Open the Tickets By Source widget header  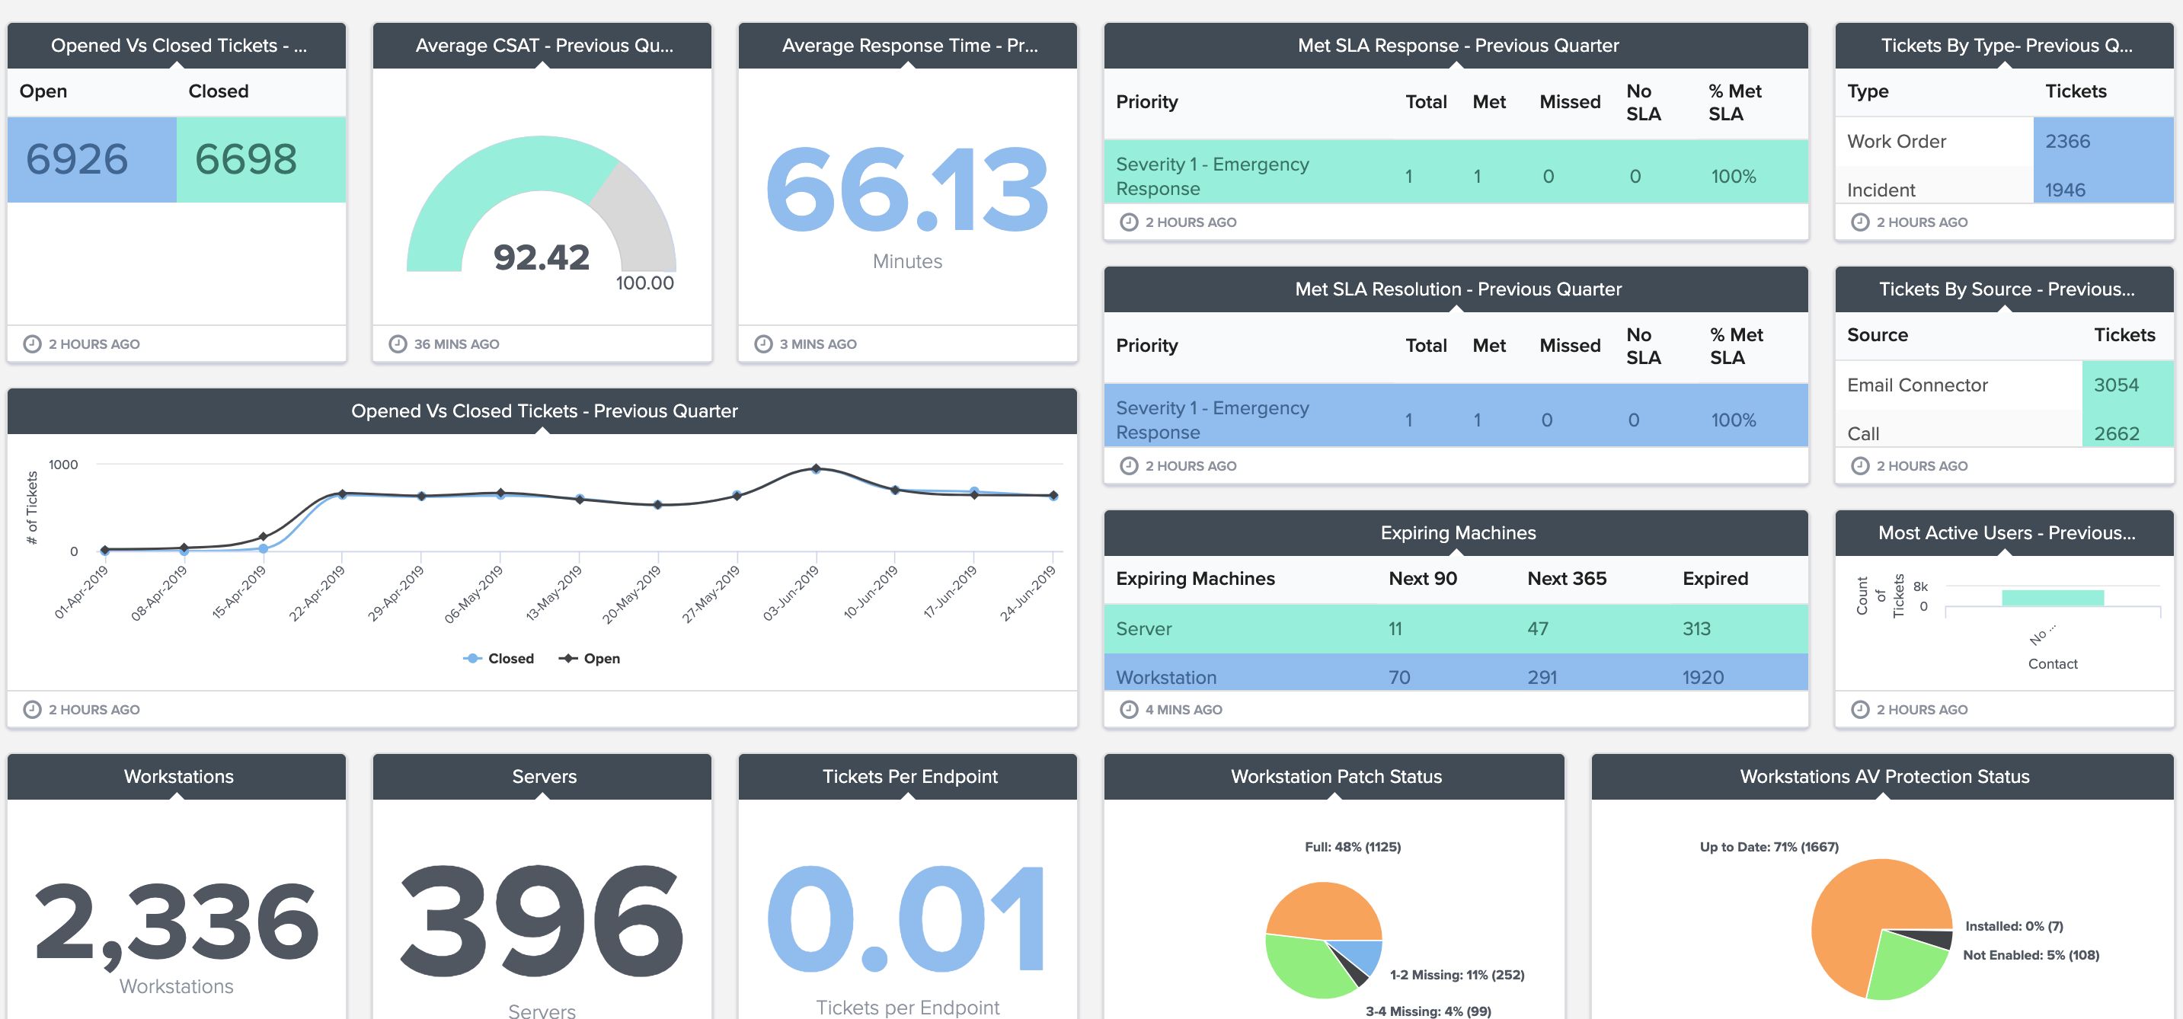point(2004,289)
